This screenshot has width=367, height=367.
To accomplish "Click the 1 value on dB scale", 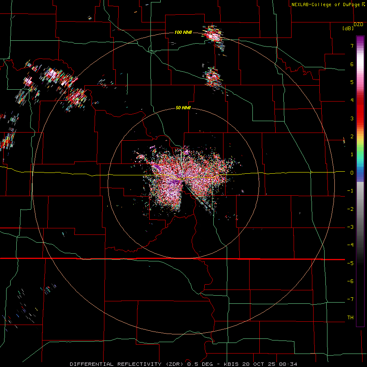I will pyautogui.click(x=352, y=155).
